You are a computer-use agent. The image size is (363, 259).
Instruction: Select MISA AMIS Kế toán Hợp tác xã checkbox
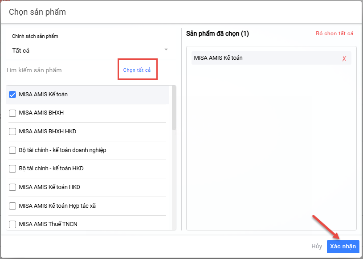click(12, 206)
